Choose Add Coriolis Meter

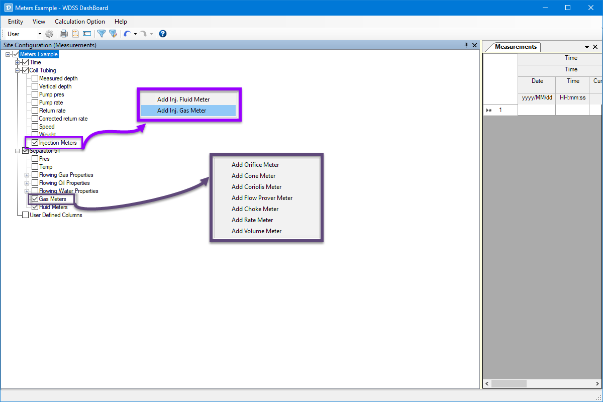(267, 187)
